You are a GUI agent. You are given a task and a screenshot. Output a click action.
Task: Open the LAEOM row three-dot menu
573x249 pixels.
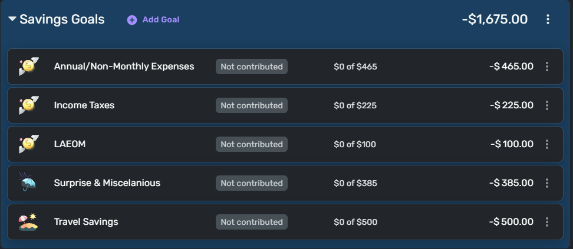(x=547, y=144)
